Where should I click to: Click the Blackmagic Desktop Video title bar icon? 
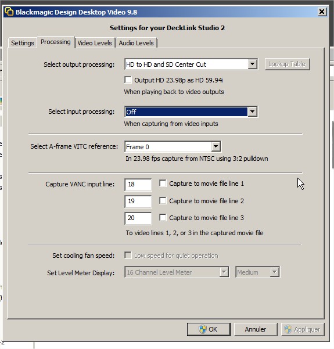tap(9, 12)
